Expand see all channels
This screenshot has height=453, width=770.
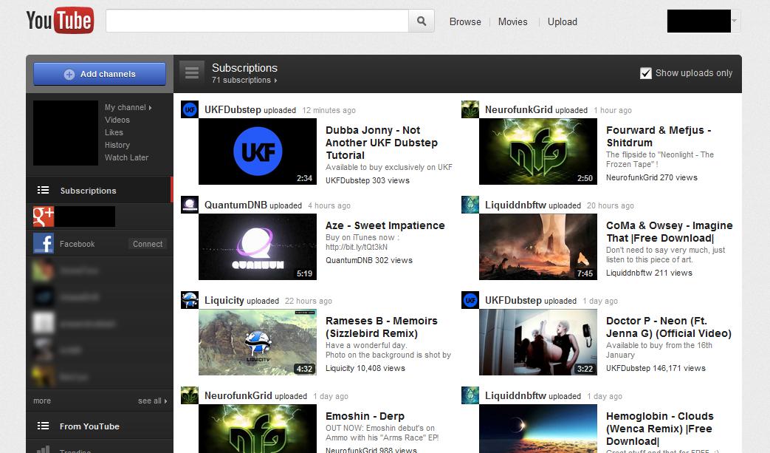coord(152,401)
